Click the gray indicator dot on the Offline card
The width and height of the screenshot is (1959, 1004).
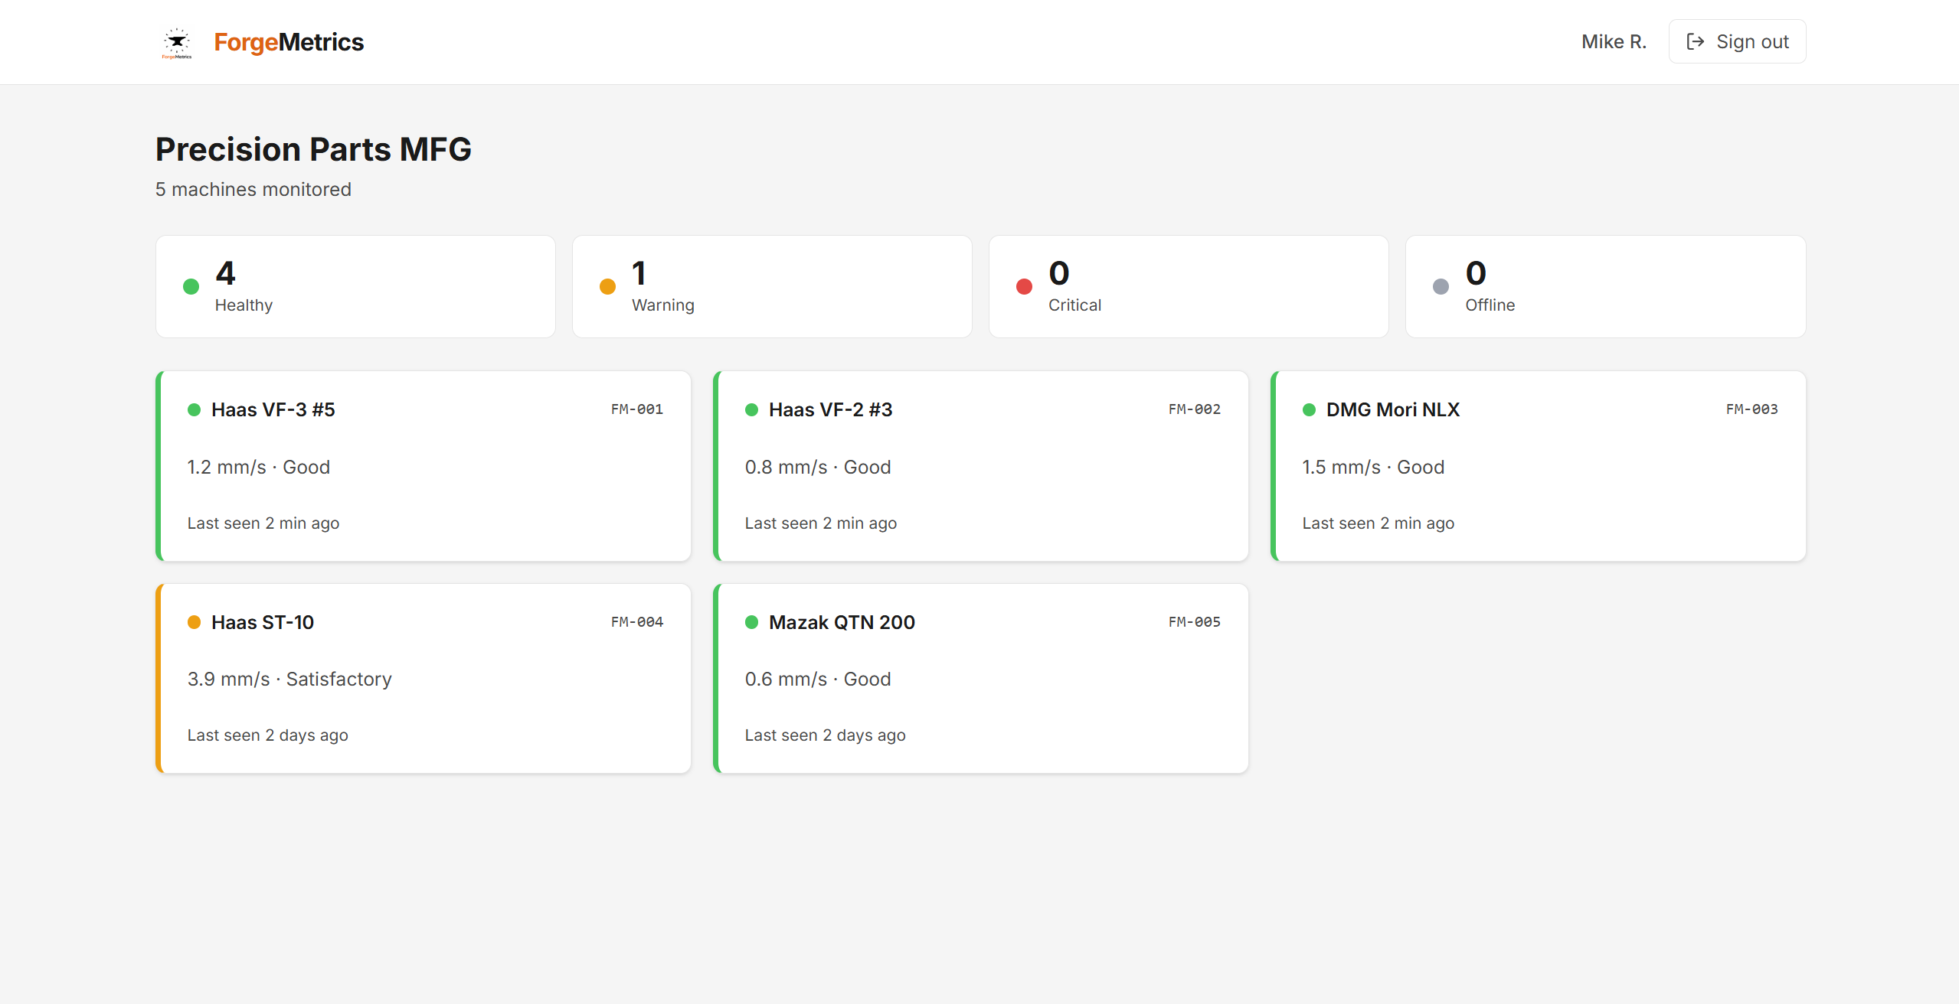pyautogui.click(x=1441, y=286)
